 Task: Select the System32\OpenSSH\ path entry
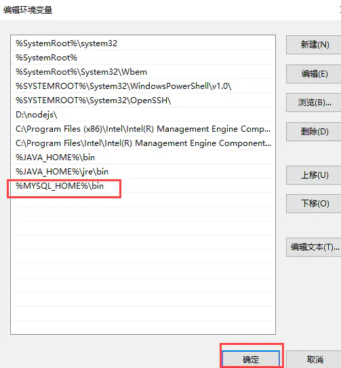[x=143, y=100]
